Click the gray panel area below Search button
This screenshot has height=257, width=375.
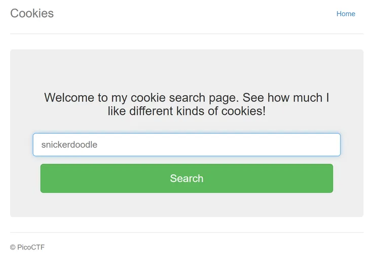coord(186,205)
